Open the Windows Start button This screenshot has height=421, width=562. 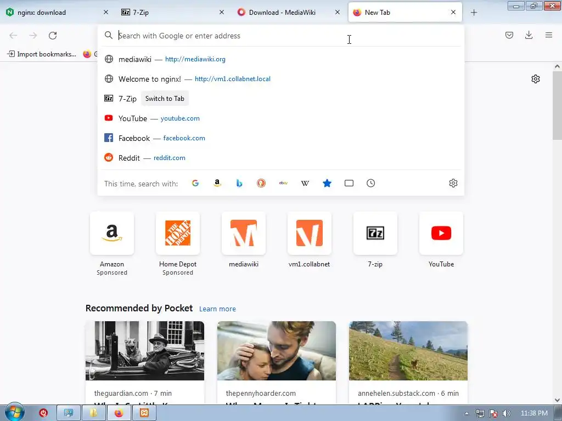[15, 412]
